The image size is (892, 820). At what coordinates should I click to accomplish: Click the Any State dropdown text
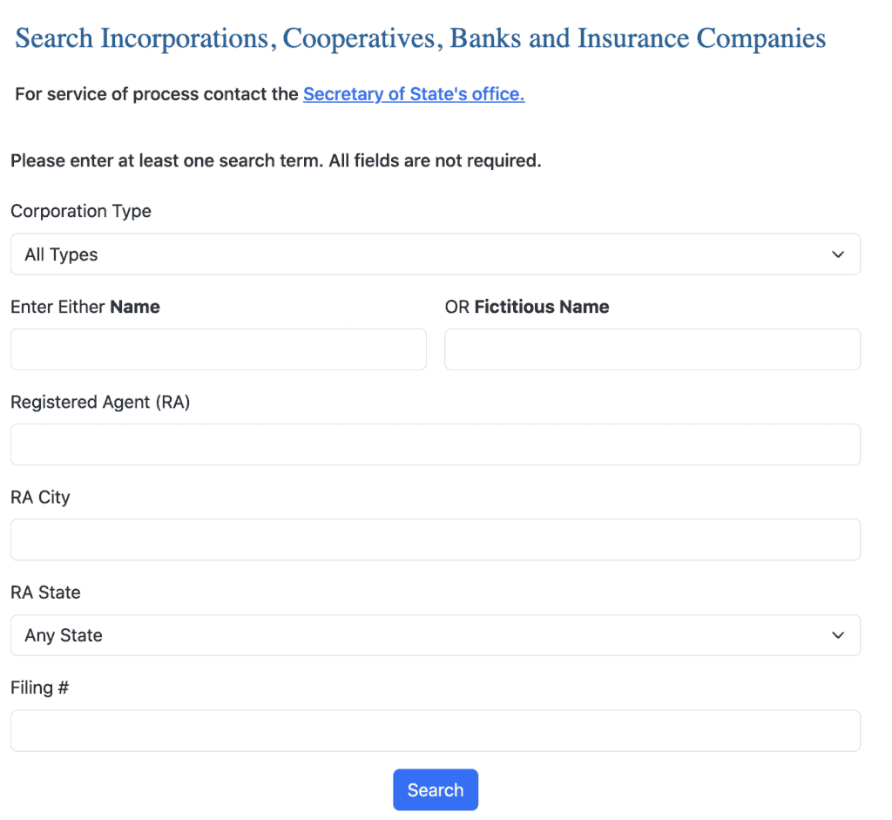pyautogui.click(x=64, y=635)
